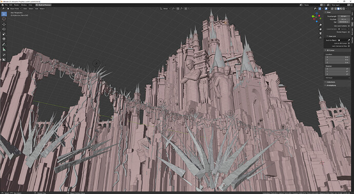Toggle proportional editing in header
Viewport: 354px width, 194px height.
[x=186, y=9]
